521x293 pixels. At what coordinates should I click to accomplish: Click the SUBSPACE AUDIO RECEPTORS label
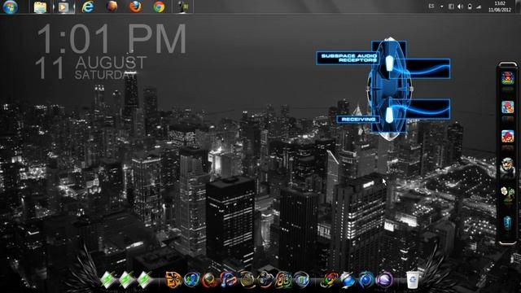[348, 58]
